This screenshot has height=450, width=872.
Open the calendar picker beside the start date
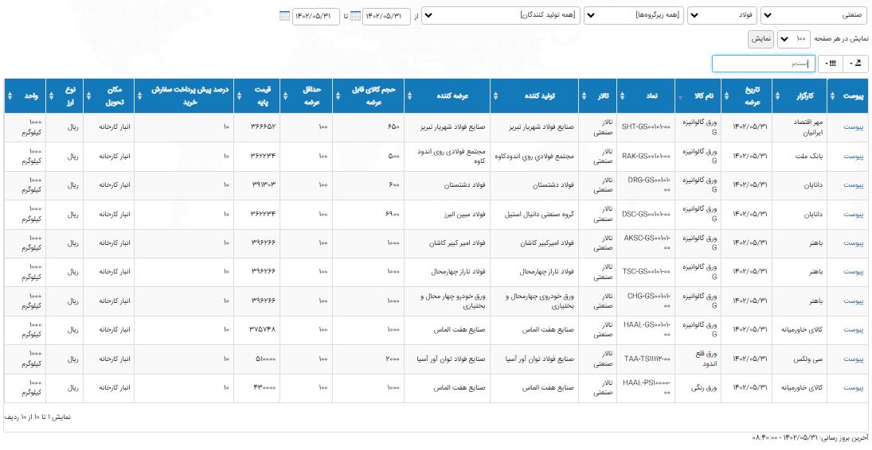355,16
